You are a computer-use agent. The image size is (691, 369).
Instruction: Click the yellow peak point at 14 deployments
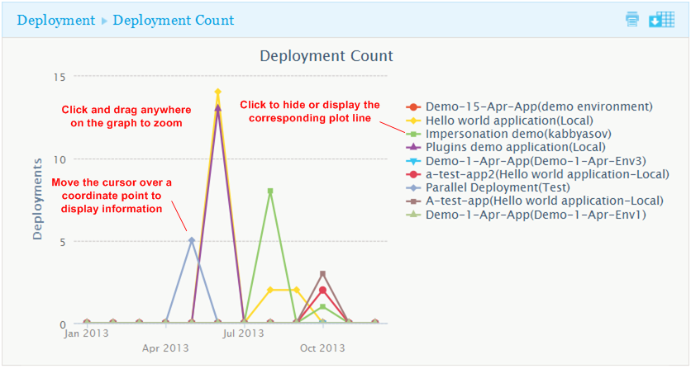(217, 92)
